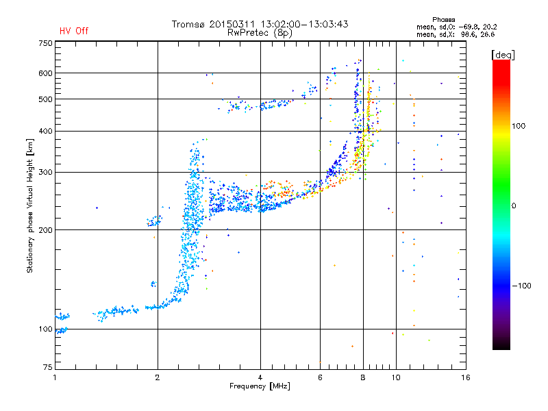This screenshot has height=411, width=548.
Task: Click the x-axis tick label '8'
Action: tap(363, 377)
